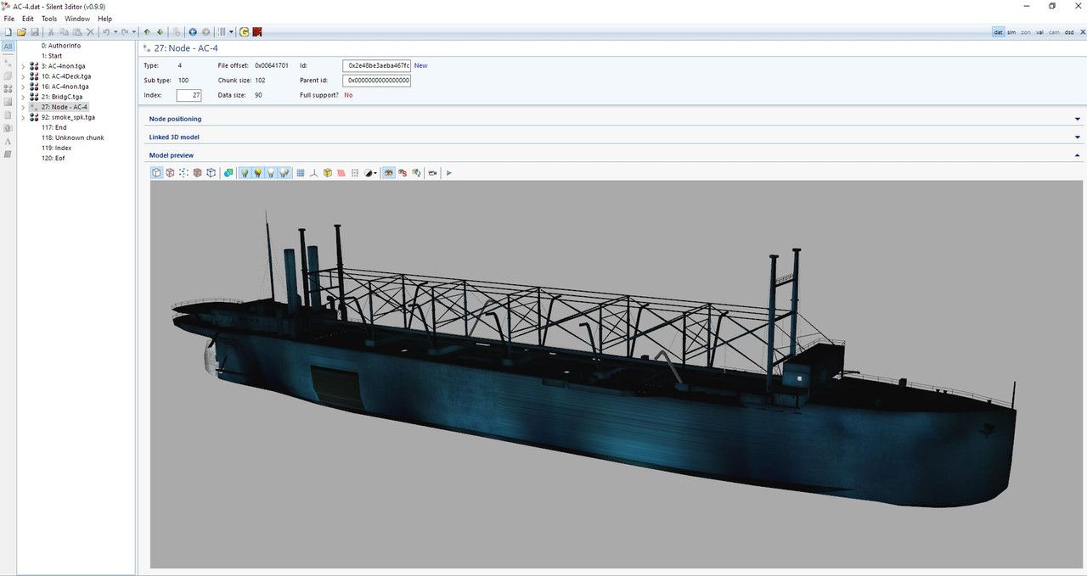Click the open file folder icon
Image resolution: width=1087 pixels, height=576 pixels.
click(x=21, y=32)
